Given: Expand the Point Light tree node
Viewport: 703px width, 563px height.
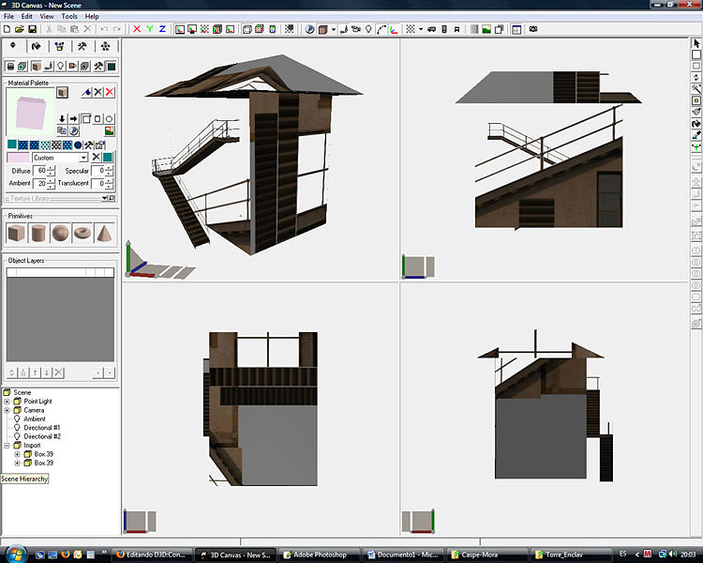Looking at the screenshot, I should coord(7,402).
